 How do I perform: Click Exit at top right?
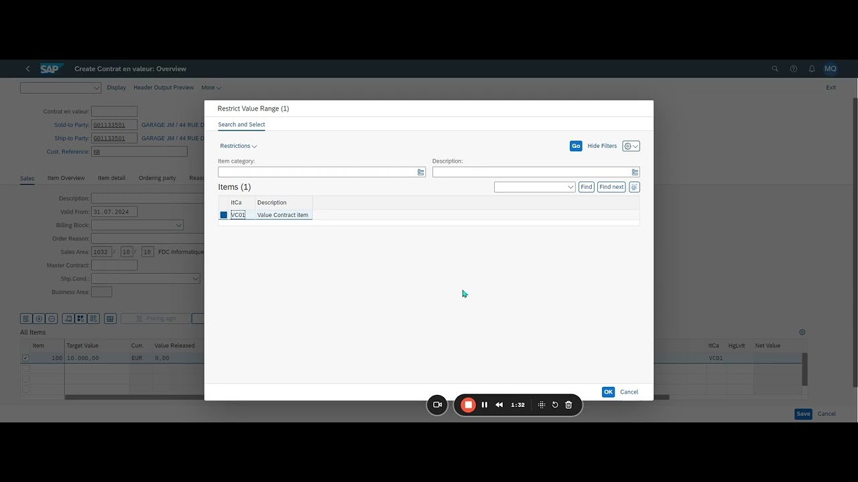(831, 88)
